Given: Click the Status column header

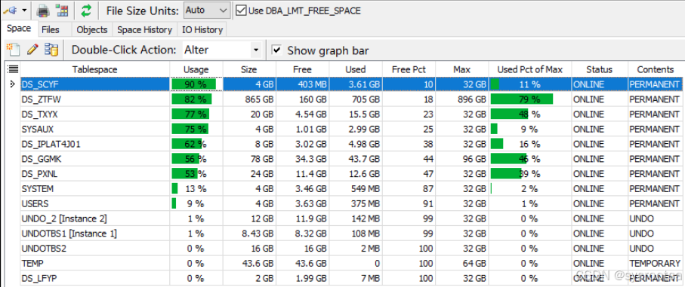Looking at the screenshot, I should pos(600,69).
